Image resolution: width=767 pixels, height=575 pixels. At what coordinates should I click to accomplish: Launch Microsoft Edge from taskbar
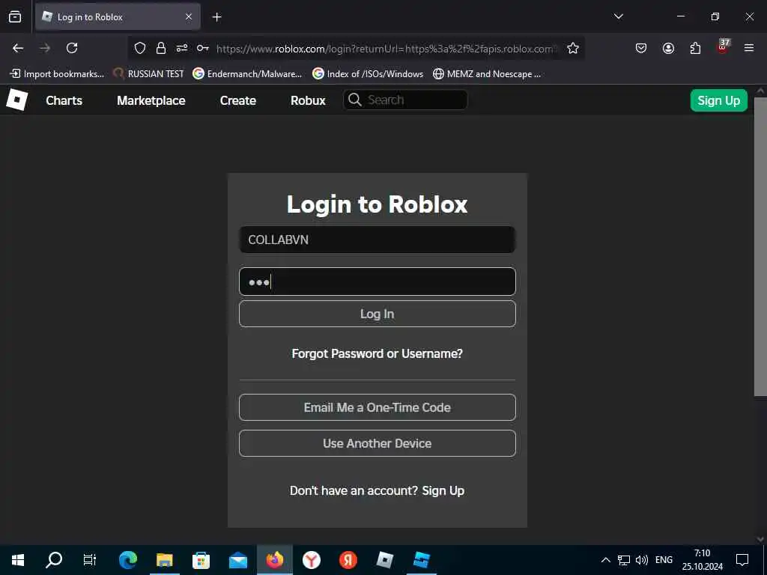point(127,560)
